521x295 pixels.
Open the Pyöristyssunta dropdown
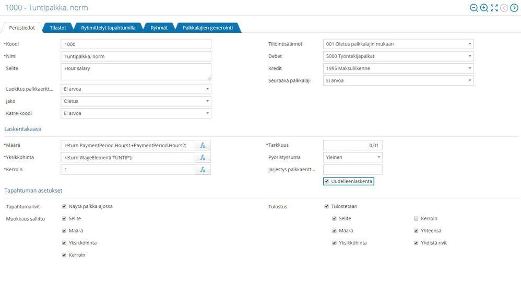pos(352,158)
